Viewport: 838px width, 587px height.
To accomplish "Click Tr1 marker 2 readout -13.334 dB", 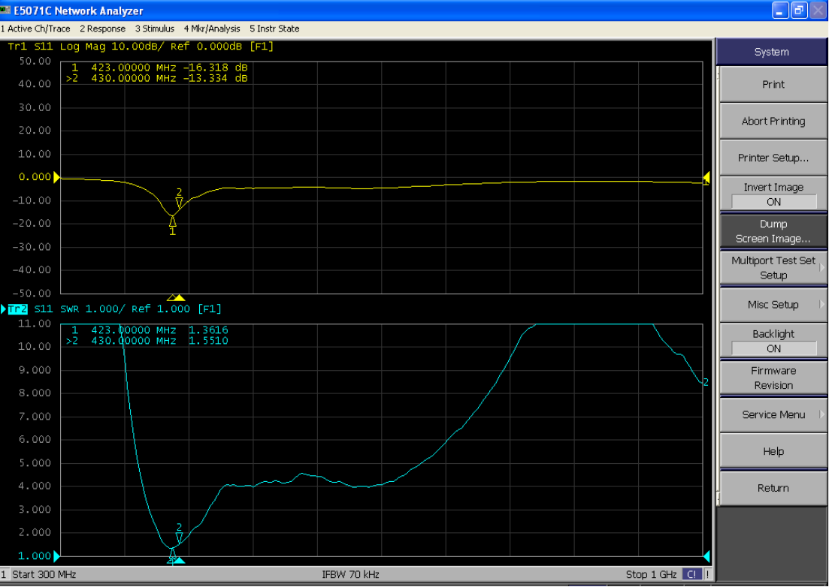I will click(215, 79).
